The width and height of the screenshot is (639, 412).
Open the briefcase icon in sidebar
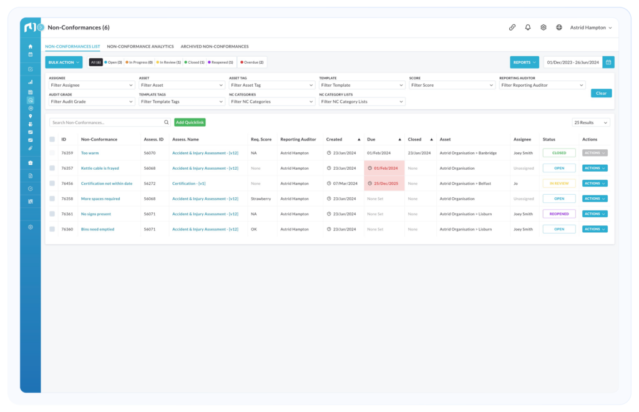[31, 163]
